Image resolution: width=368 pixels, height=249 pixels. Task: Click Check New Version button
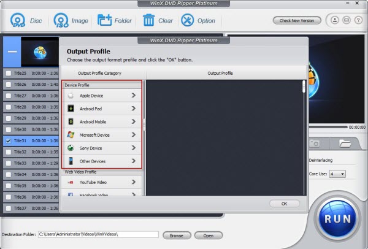tap(297, 21)
